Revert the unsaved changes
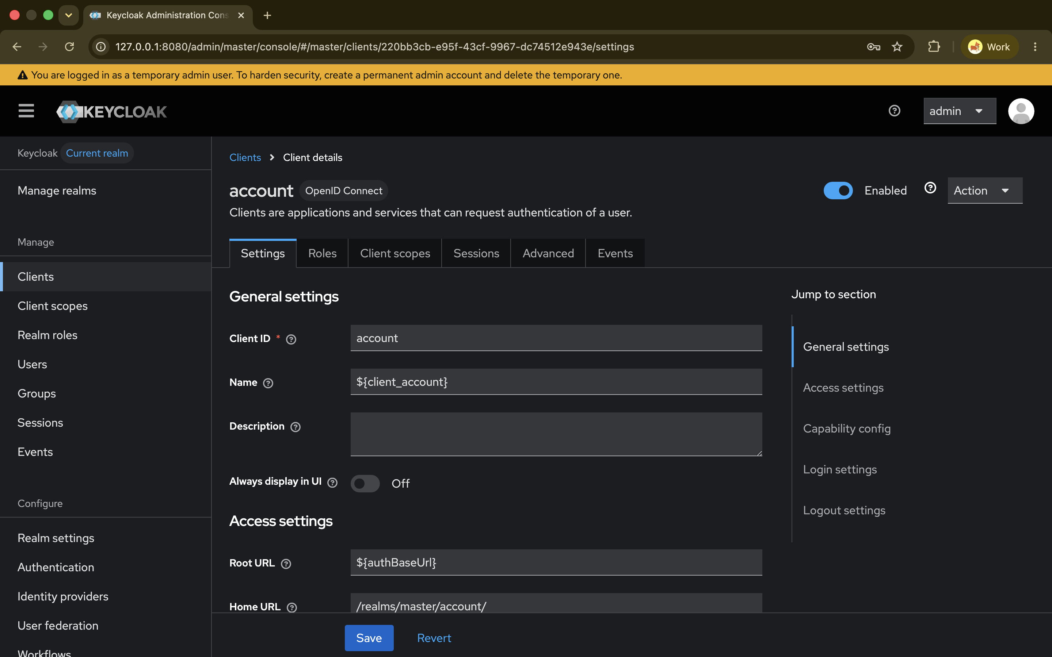The width and height of the screenshot is (1052, 657). pyautogui.click(x=434, y=638)
